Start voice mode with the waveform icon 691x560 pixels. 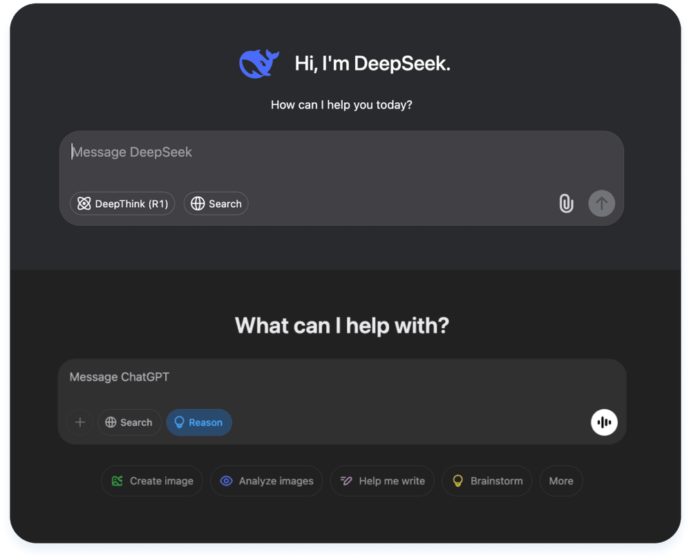click(605, 423)
